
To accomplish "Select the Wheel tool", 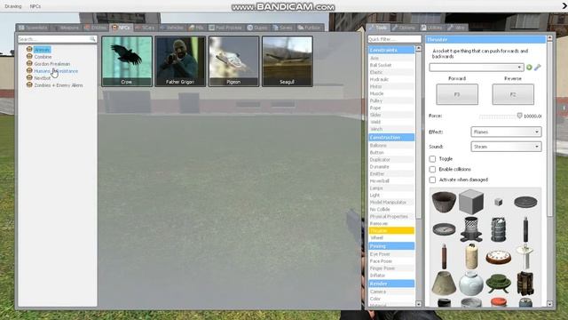I will coord(391,237).
